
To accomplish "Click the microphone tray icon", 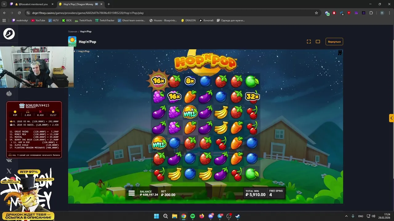I will pyautogui.click(x=353, y=216).
